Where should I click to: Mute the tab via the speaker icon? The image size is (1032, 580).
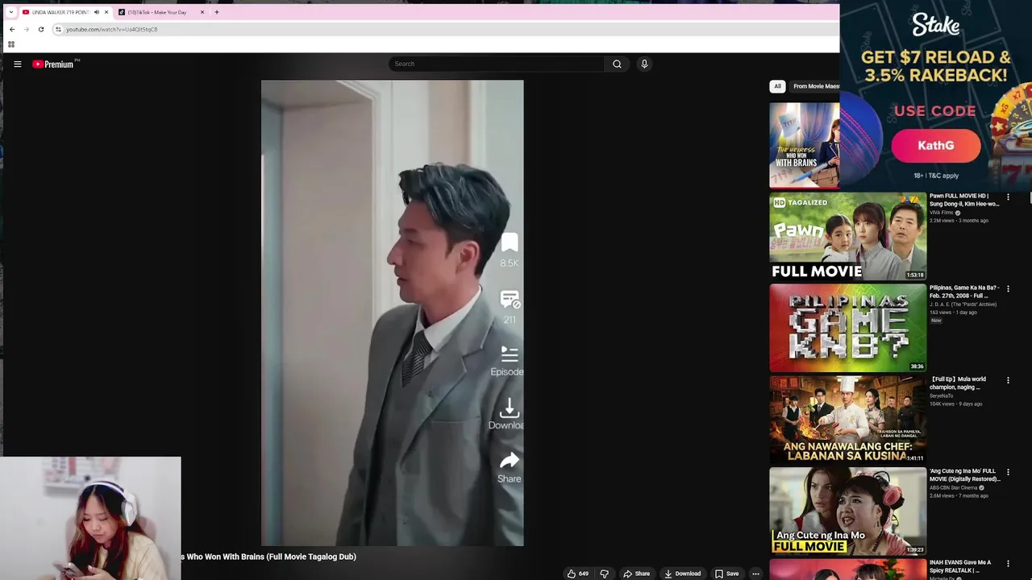96,12
